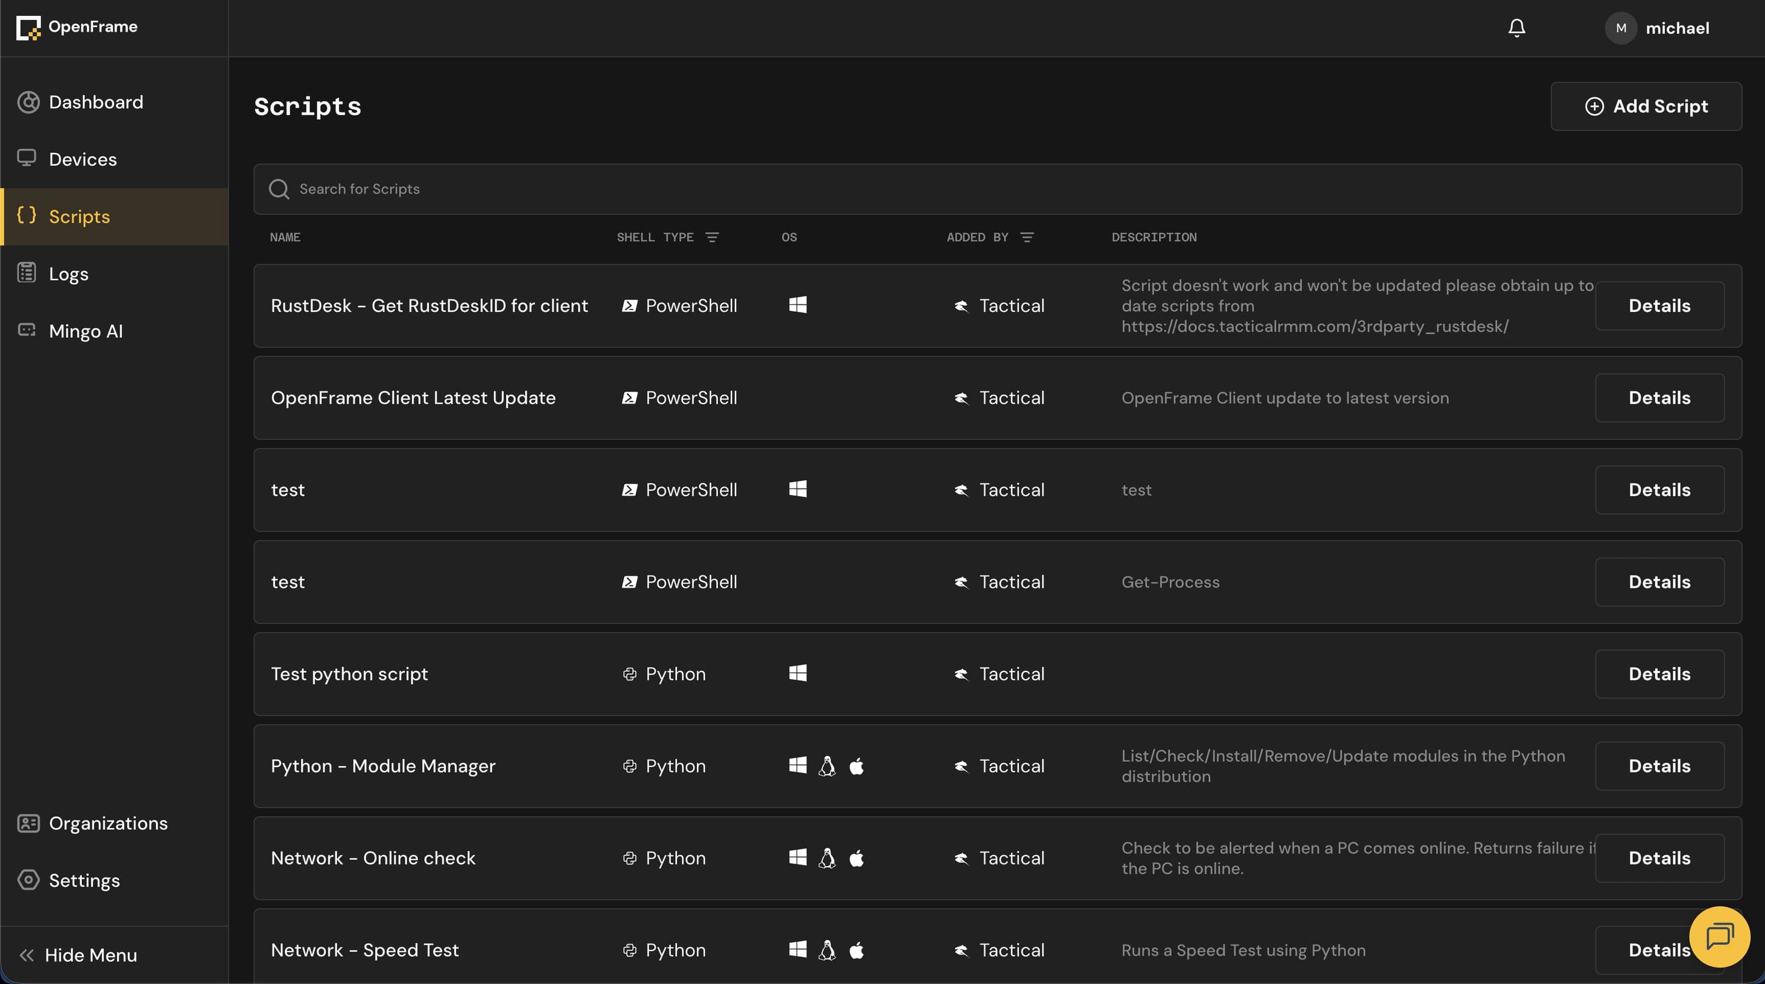Viewport: 1765px width, 984px height.
Task: Click PowerShell icon in OpenFrame Client Latest Update row
Action: [629, 398]
